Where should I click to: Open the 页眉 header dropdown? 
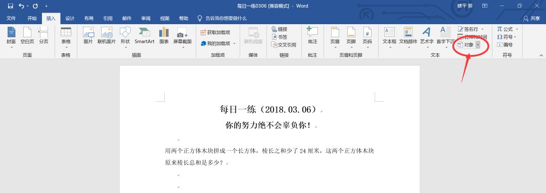(x=335, y=37)
